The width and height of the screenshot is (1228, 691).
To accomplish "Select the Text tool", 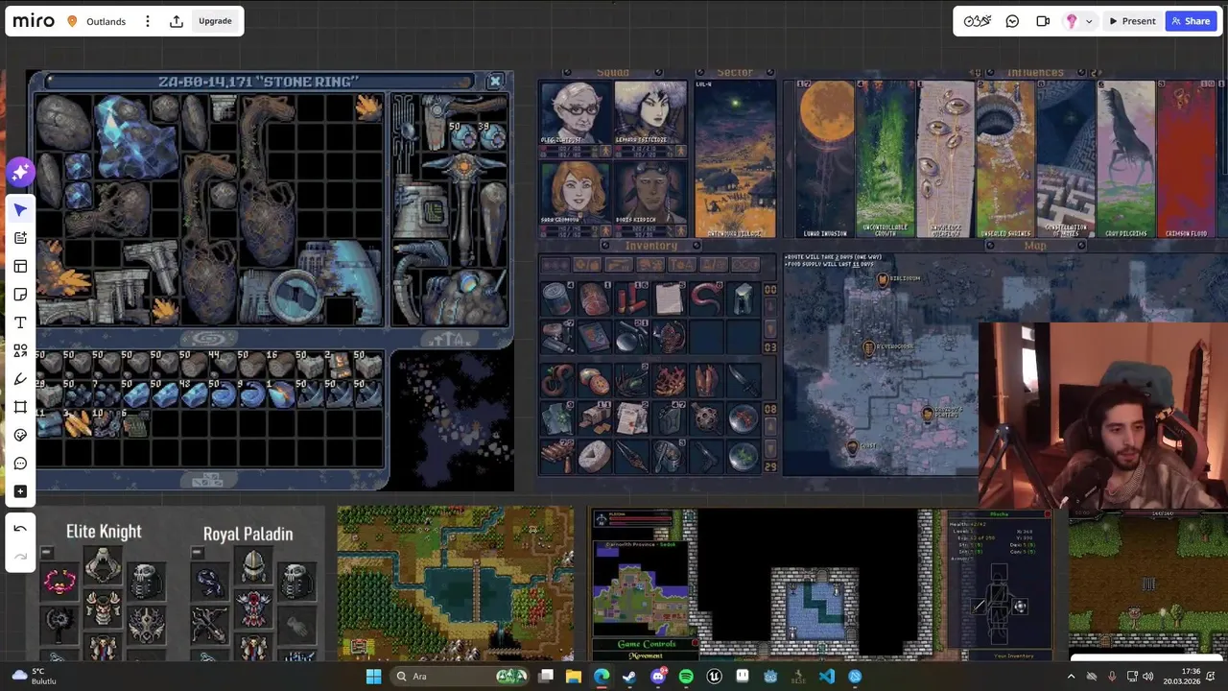I will point(20,322).
